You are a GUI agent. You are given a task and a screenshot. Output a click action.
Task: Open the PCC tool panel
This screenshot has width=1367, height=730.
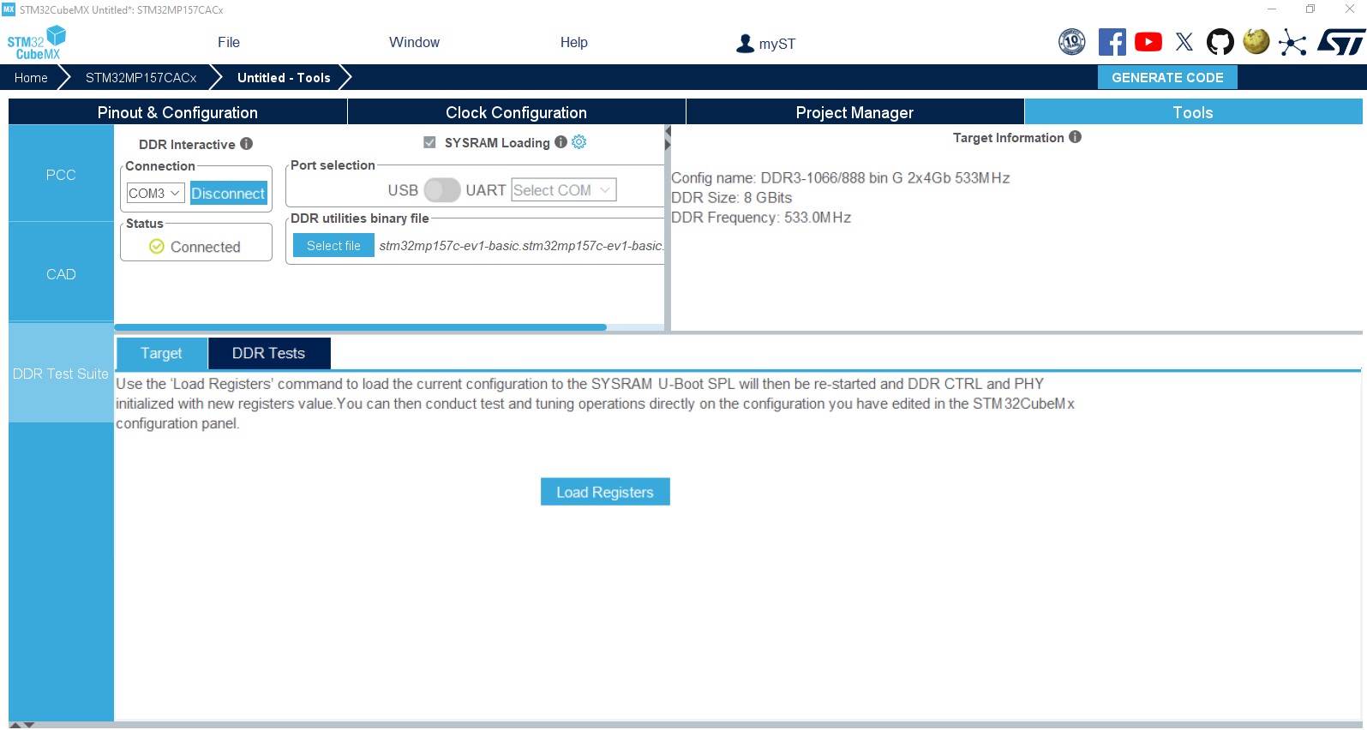[x=61, y=175]
